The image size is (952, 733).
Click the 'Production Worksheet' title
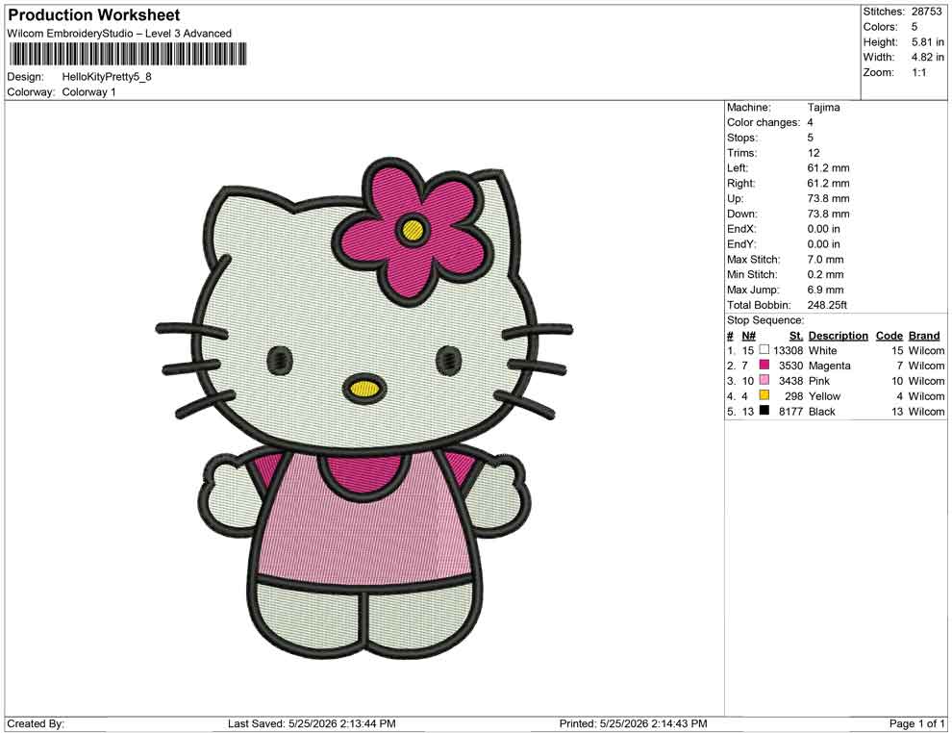[x=94, y=15]
